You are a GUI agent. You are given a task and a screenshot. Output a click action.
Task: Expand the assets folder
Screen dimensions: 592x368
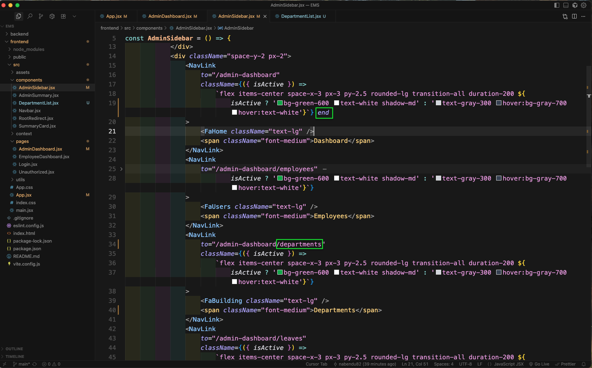coord(47,72)
